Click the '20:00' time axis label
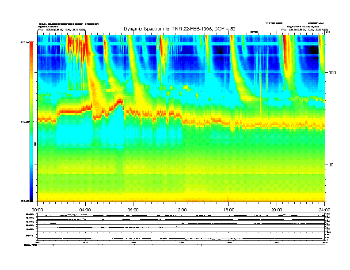Viewport: 350px width, 270px height. (277, 210)
